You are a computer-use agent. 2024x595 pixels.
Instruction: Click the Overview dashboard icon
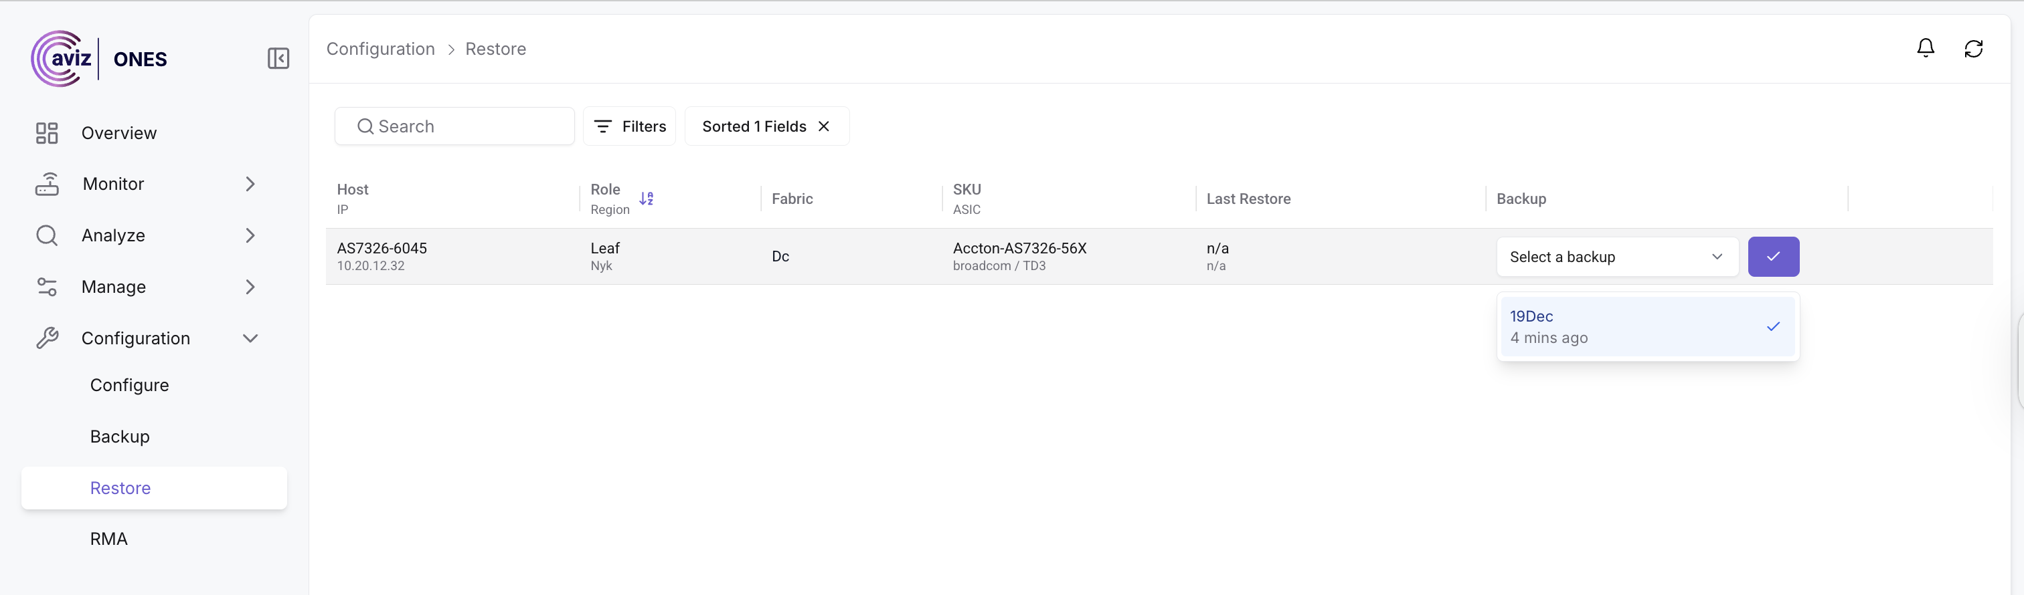tap(46, 134)
